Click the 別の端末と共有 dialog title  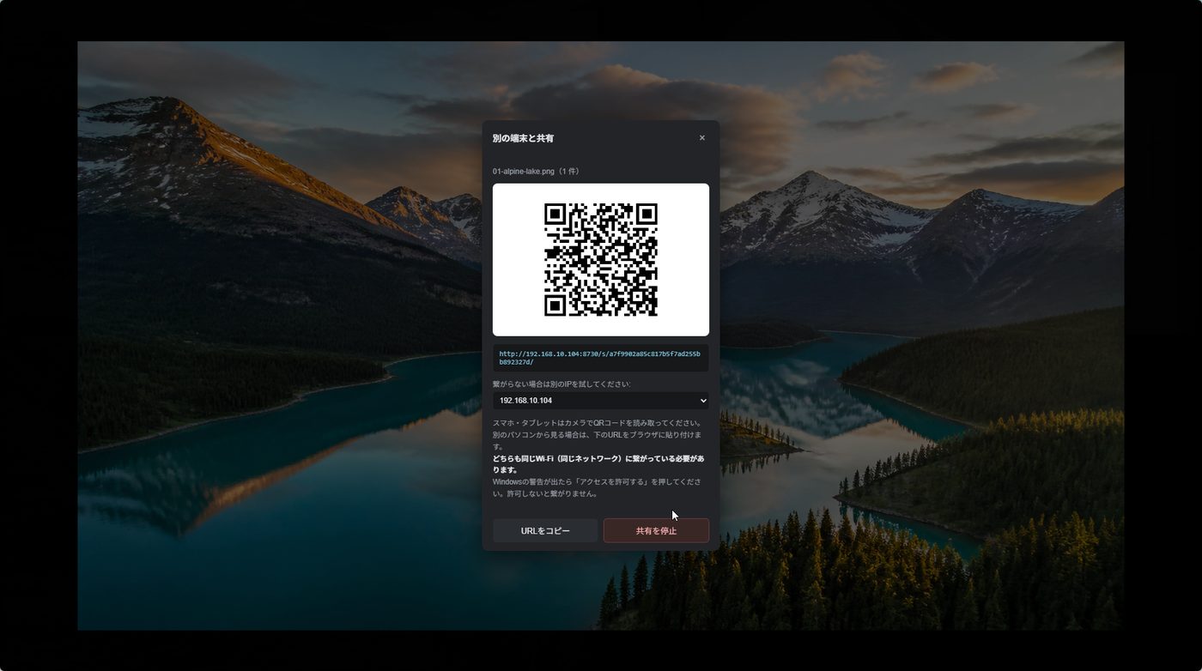tap(523, 138)
